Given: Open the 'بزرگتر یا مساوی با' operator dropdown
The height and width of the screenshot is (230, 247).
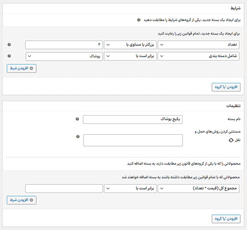Looking at the screenshot, I should coord(130,45).
